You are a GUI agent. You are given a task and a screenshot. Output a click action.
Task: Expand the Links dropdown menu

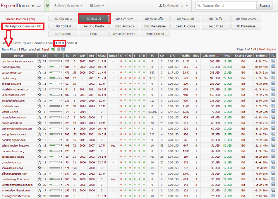[x=97, y=6]
